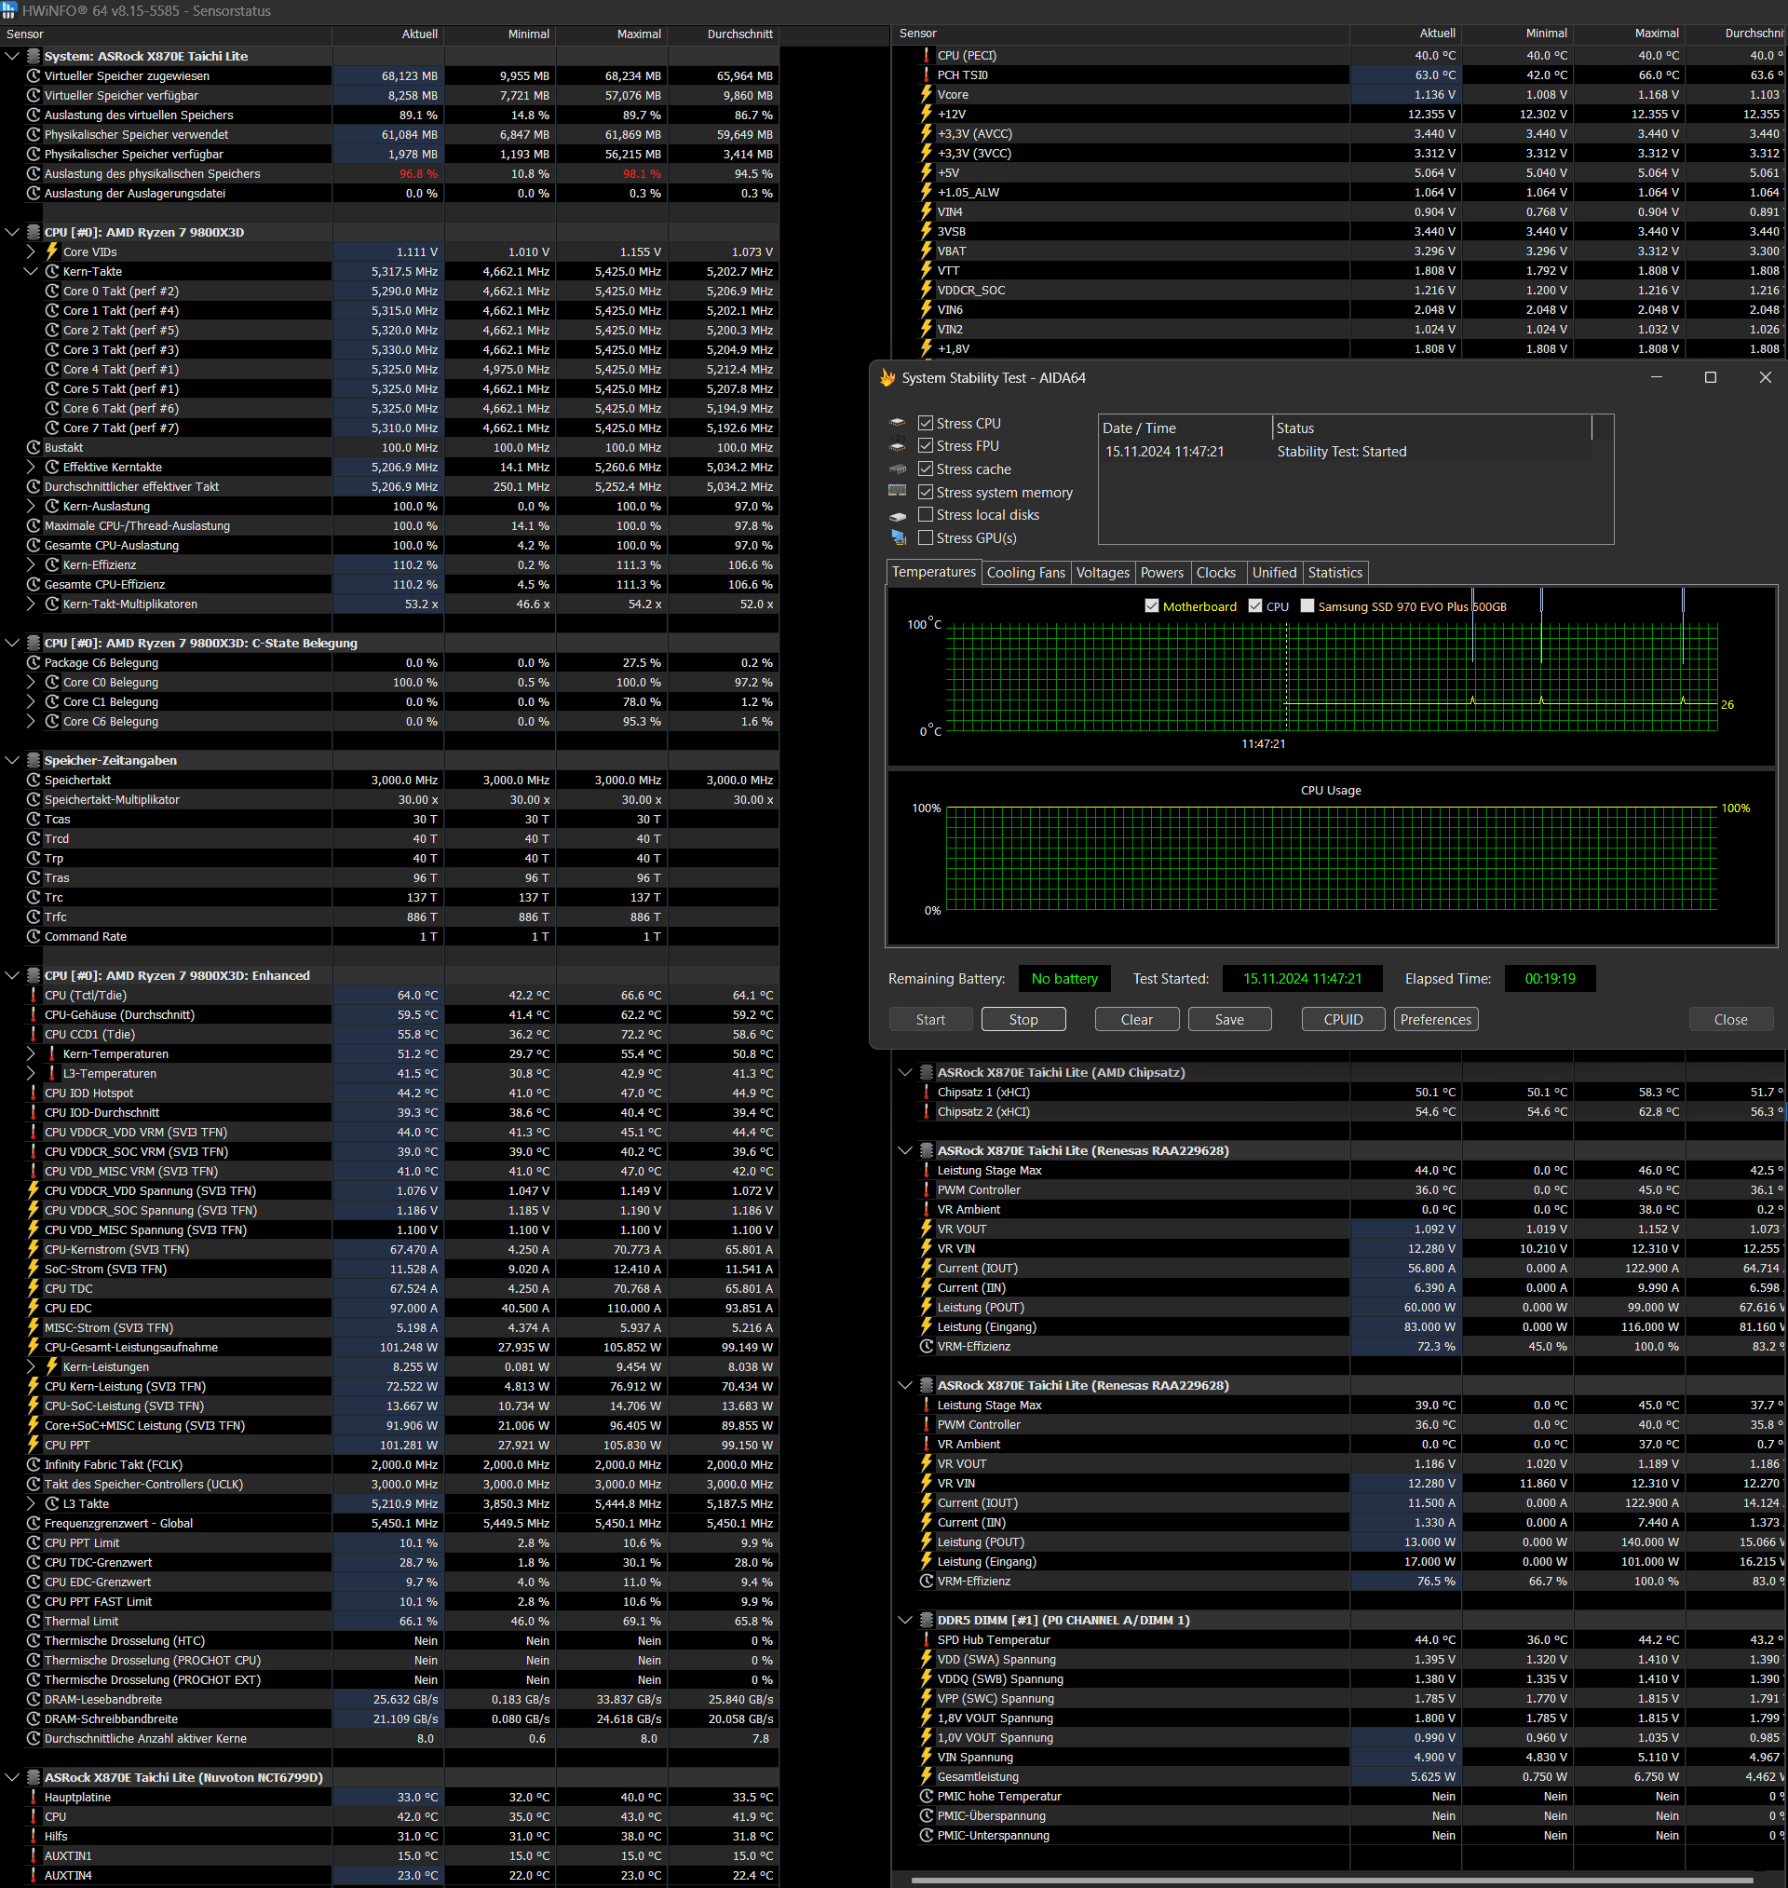Switch to the Cooling Fans tab

[1025, 573]
